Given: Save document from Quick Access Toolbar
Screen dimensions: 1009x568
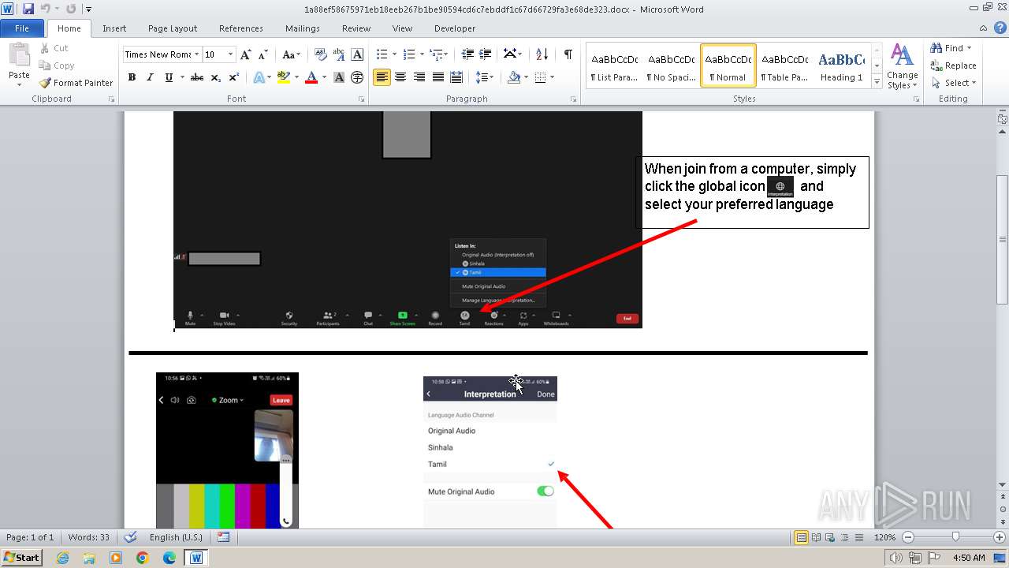Looking at the screenshot, I should [28, 9].
